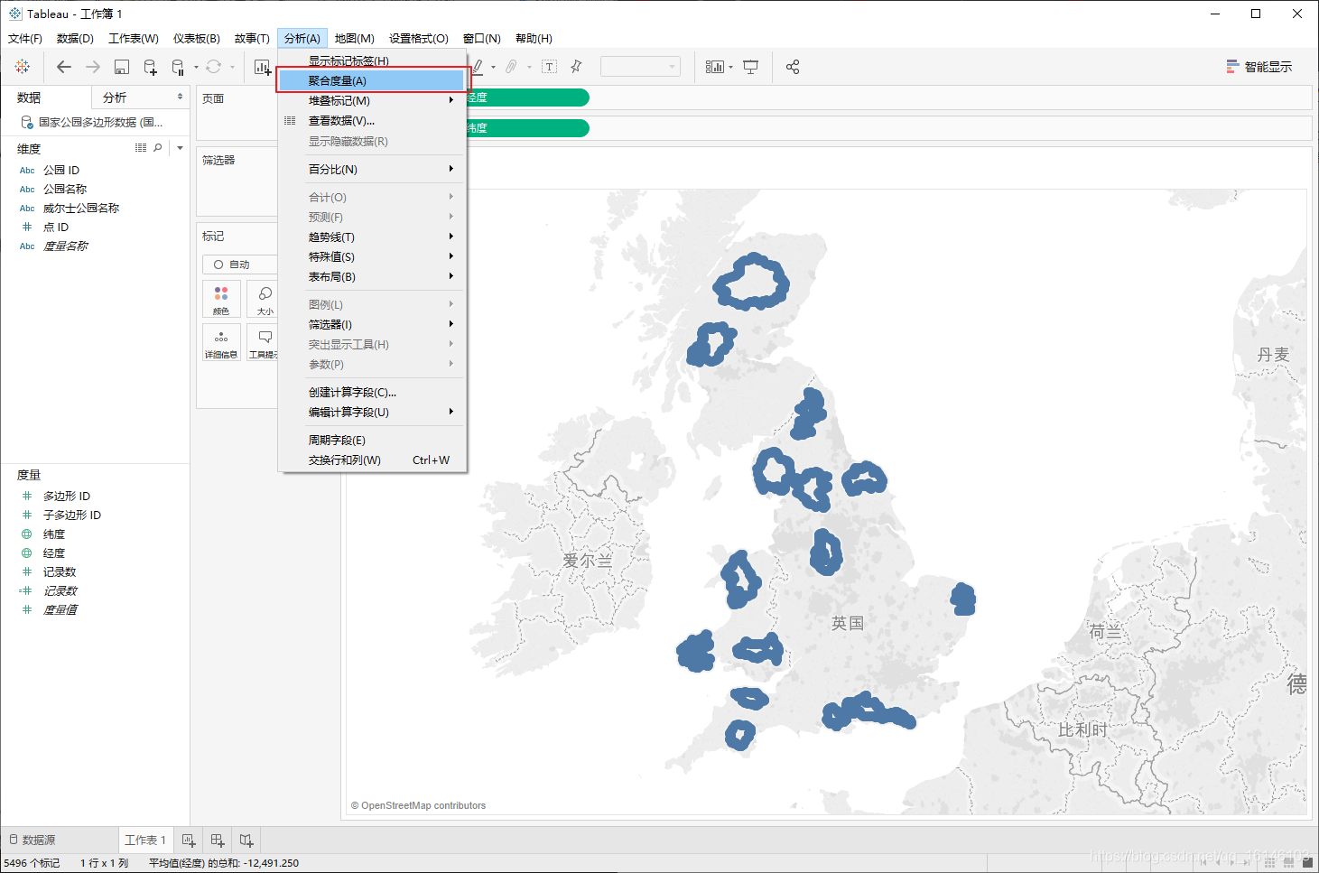Click view data grid icon in dimensions header

point(141,147)
